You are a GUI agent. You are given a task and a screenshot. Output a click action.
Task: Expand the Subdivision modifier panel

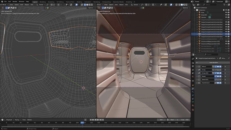(x=197, y=83)
